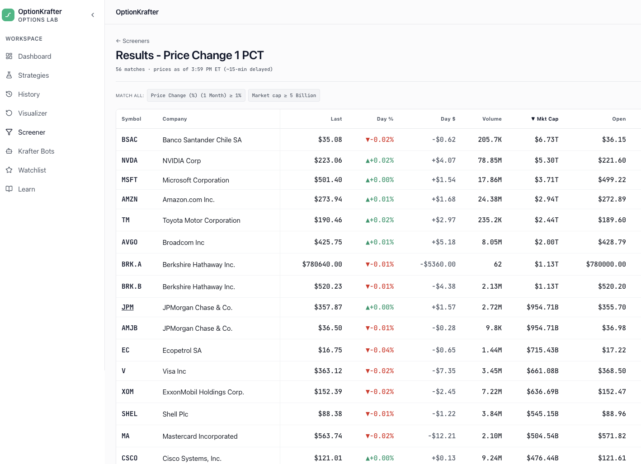Click the Visualizer refresh icon
The image size is (641, 464).
point(9,113)
